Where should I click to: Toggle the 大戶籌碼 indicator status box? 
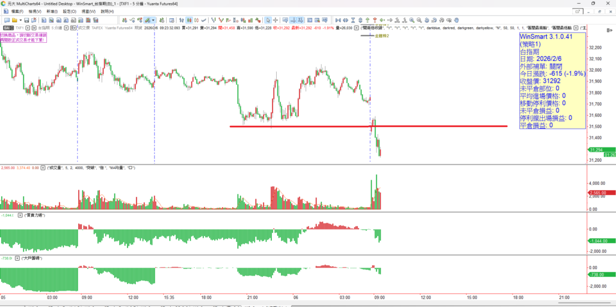pos(17,258)
